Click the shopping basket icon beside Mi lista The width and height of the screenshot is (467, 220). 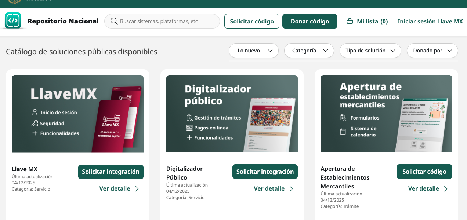click(350, 21)
